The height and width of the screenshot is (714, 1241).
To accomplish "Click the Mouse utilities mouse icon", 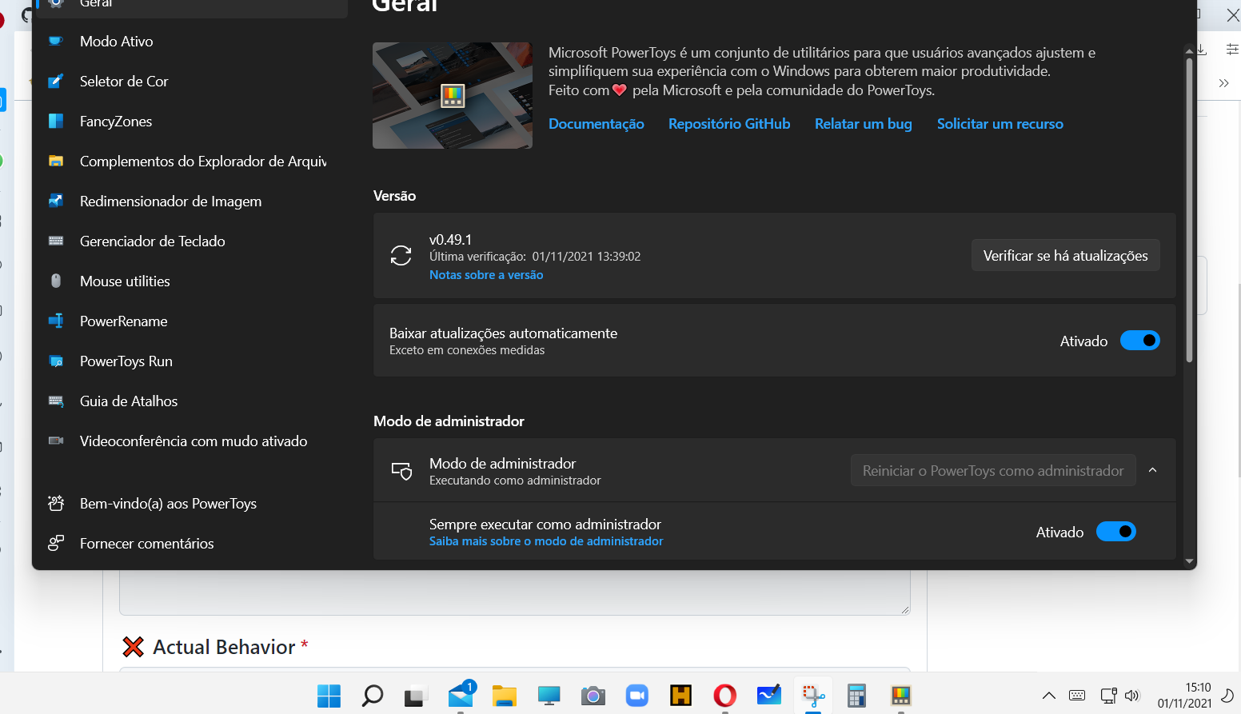I will [x=56, y=281].
